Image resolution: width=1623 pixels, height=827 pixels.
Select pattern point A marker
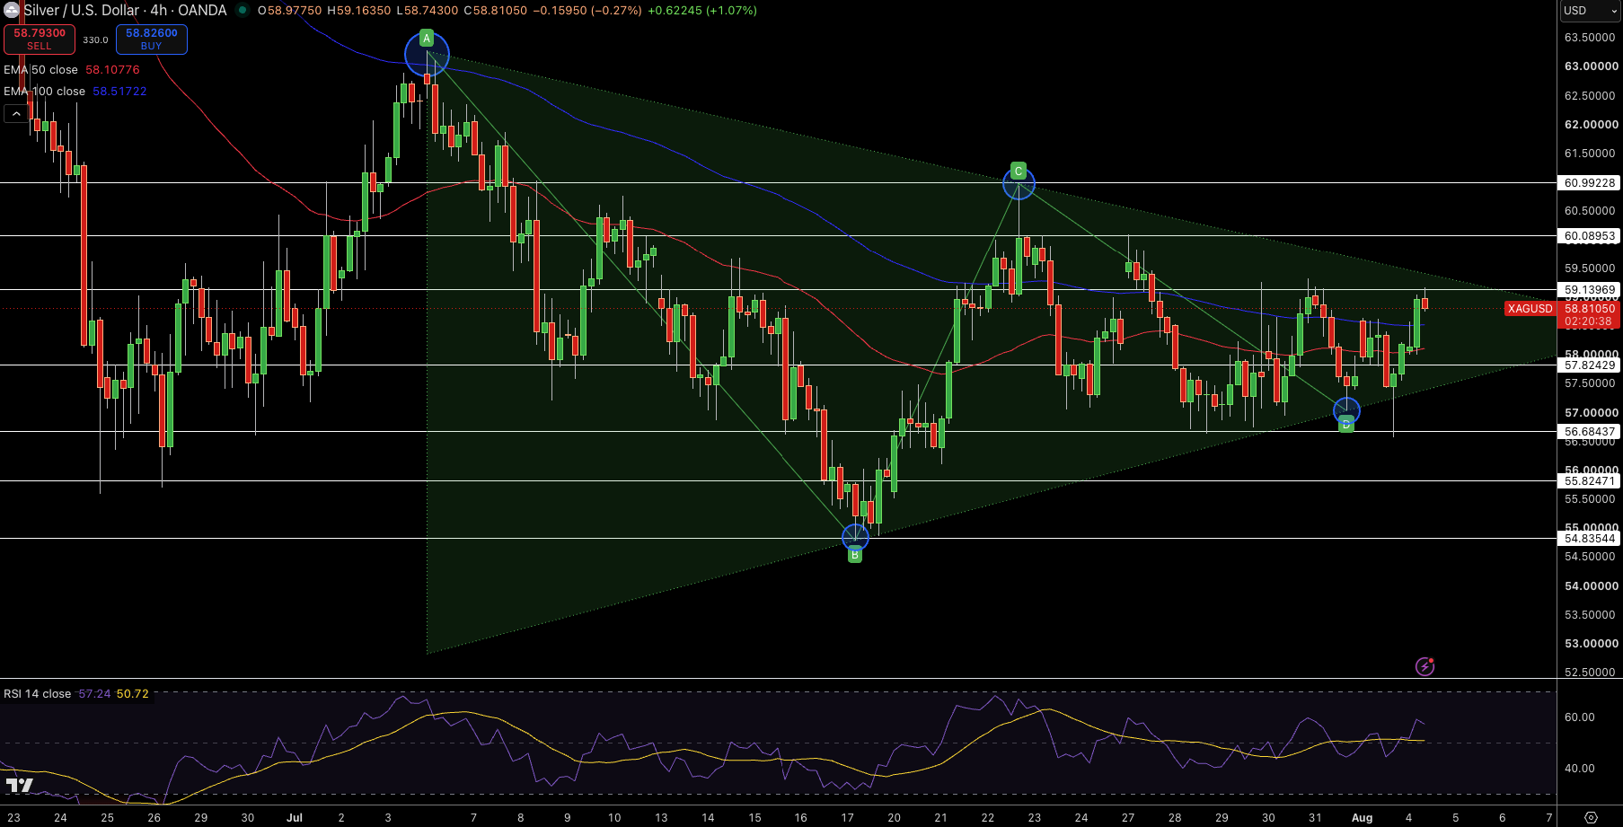[x=427, y=39]
